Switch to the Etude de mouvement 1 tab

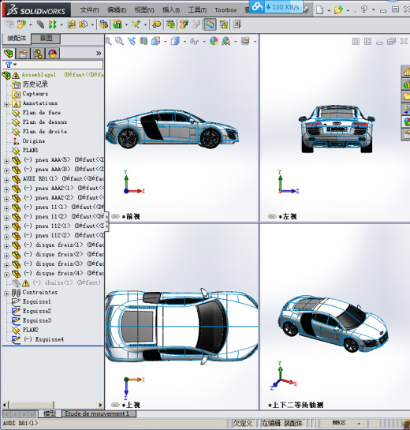click(97, 413)
